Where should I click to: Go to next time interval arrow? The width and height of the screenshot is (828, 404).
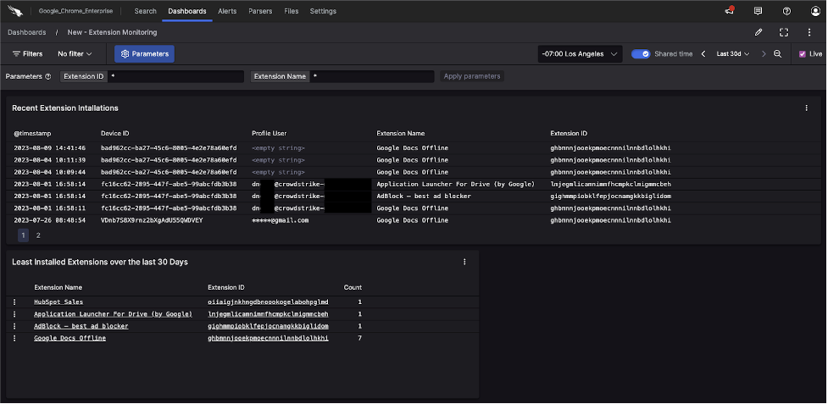[764, 54]
